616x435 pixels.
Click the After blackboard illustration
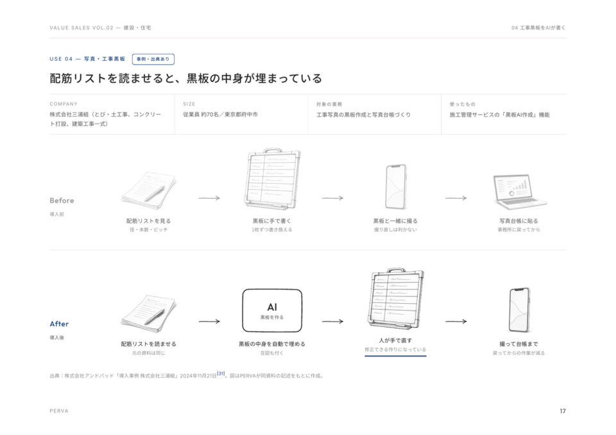(396, 299)
